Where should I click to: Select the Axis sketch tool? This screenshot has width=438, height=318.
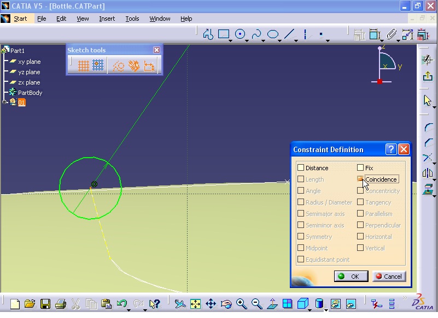(x=305, y=34)
